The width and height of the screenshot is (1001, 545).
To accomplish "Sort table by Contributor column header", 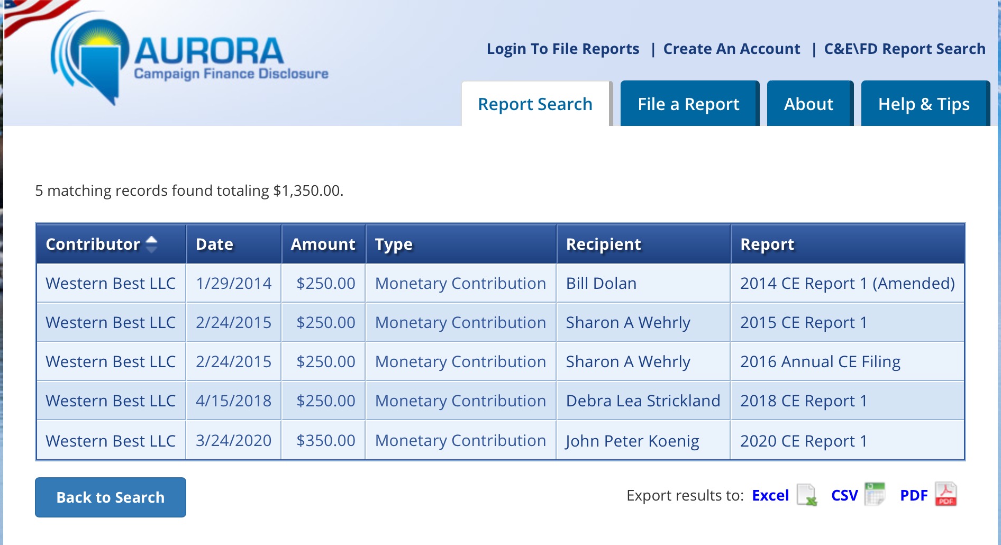I will pyautogui.click(x=93, y=244).
